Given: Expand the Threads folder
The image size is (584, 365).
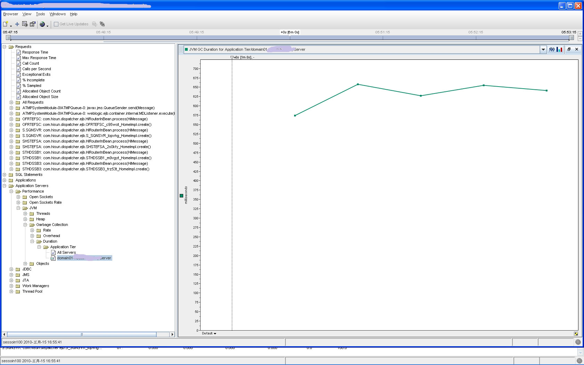Looking at the screenshot, I should (25, 213).
